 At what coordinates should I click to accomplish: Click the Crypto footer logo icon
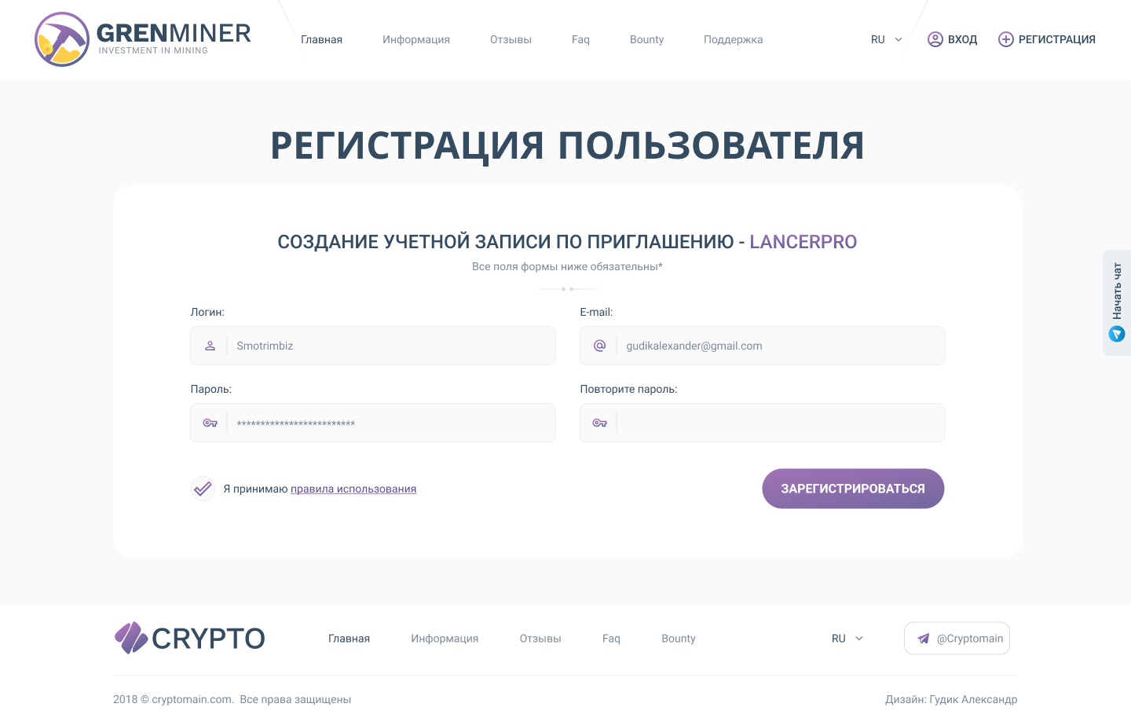[x=131, y=638]
